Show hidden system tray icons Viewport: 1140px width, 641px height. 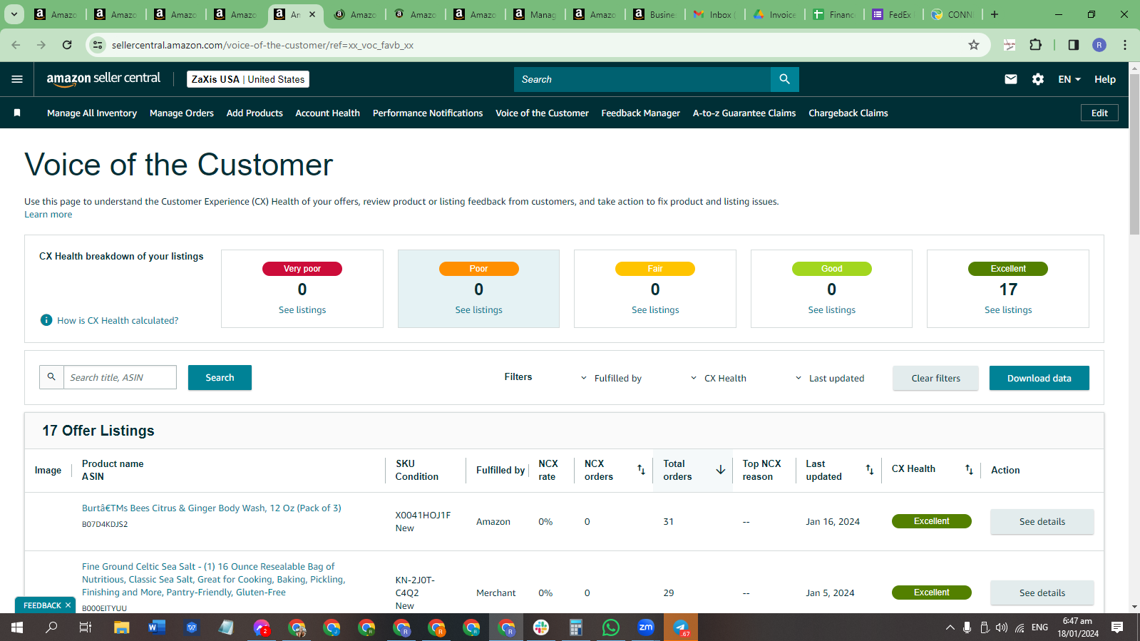950,627
